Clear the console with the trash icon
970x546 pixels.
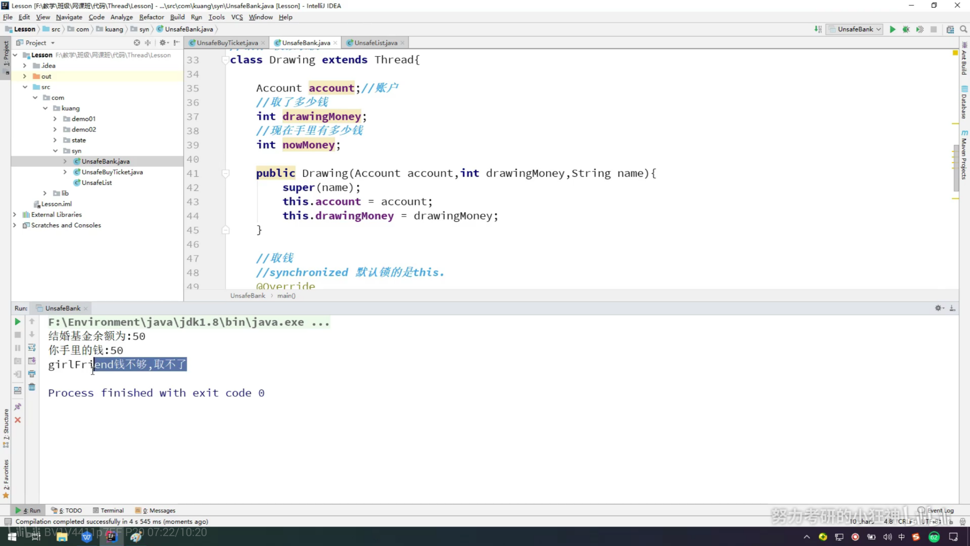pyautogui.click(x=32, y=387)
